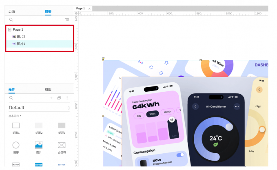Select the 矩形1 widget
The height and width of the screenshot is (170, 277).
16,128
